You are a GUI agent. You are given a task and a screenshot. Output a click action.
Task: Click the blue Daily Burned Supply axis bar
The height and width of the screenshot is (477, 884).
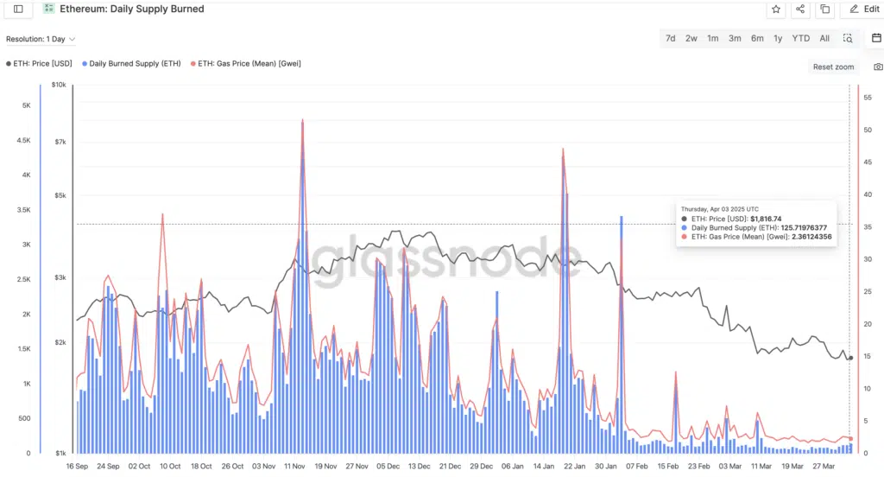pyautogui.click(x=41, y=268)
